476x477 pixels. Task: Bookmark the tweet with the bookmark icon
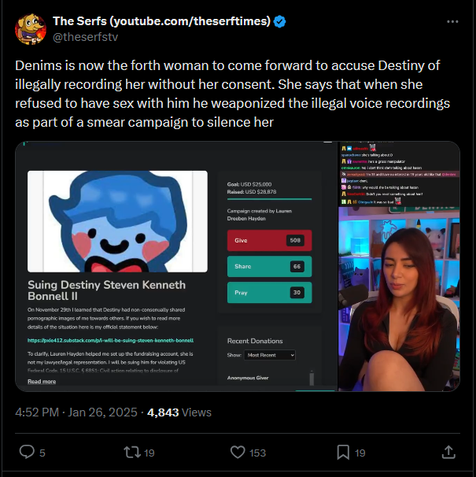343,452
